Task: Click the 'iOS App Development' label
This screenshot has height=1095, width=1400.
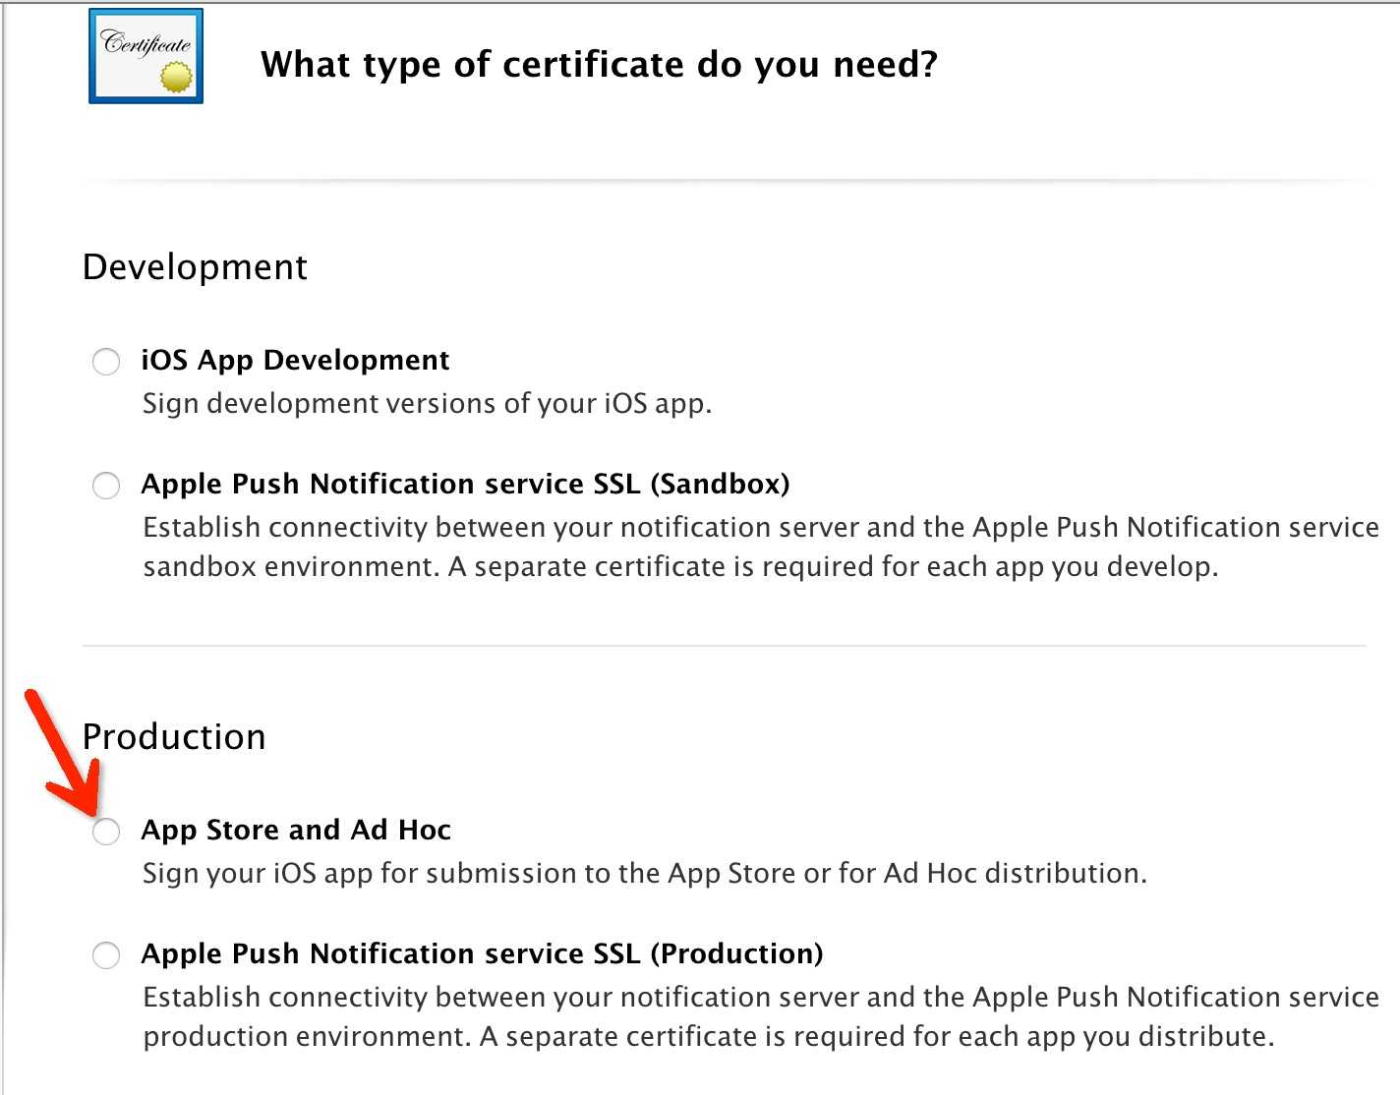Action: click(295, 361)
